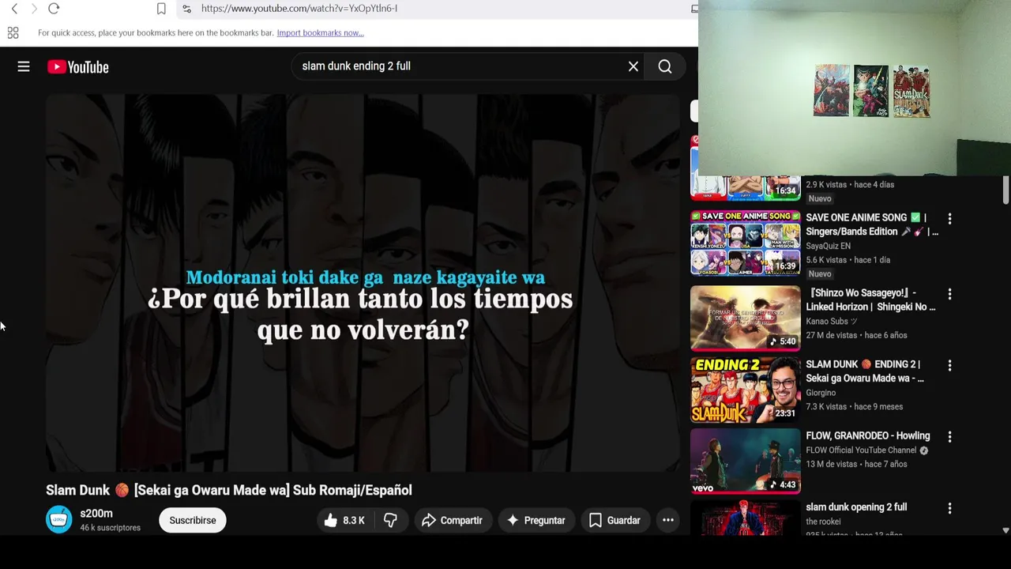
Task: Open SLAM DUNK ENDING 2 video title
Action: (865, 371)
